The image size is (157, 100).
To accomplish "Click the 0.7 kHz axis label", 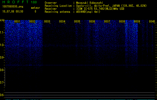I will (2, 82).
